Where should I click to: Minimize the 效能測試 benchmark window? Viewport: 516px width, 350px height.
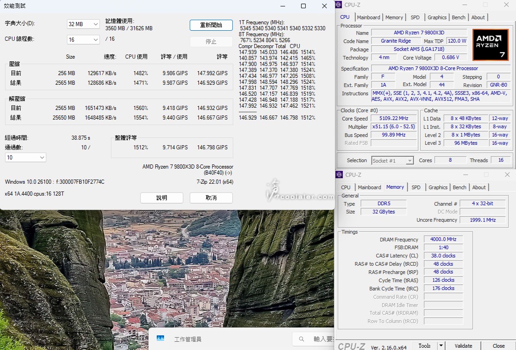[282, 6]
